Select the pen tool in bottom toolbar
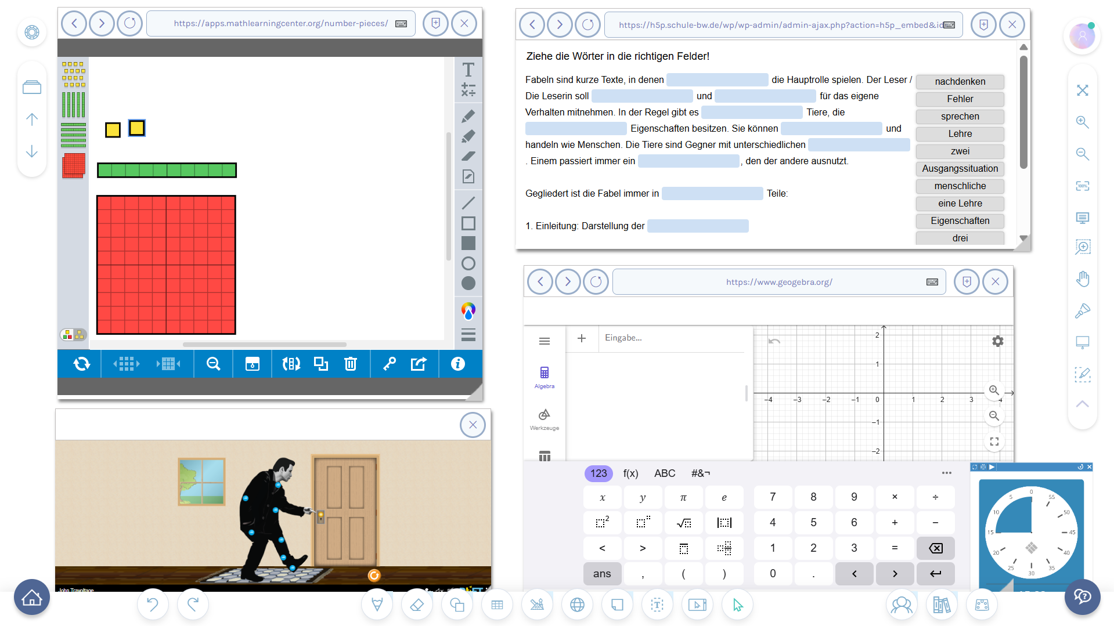Screen dimensions: 1114x626 (377, 605)
